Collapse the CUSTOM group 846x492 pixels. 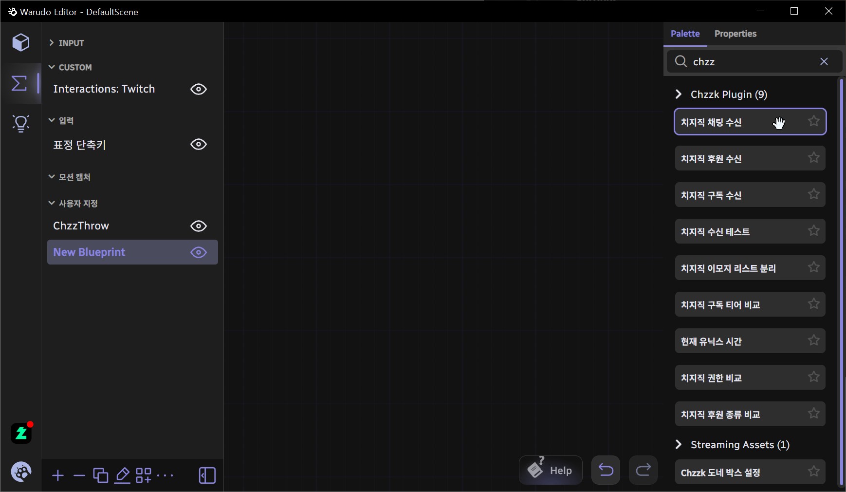point(70,67)
